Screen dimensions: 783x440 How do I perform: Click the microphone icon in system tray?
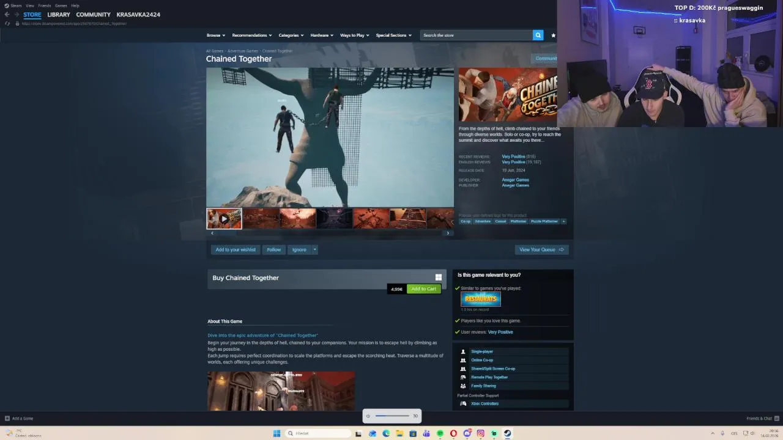(722, 433)
